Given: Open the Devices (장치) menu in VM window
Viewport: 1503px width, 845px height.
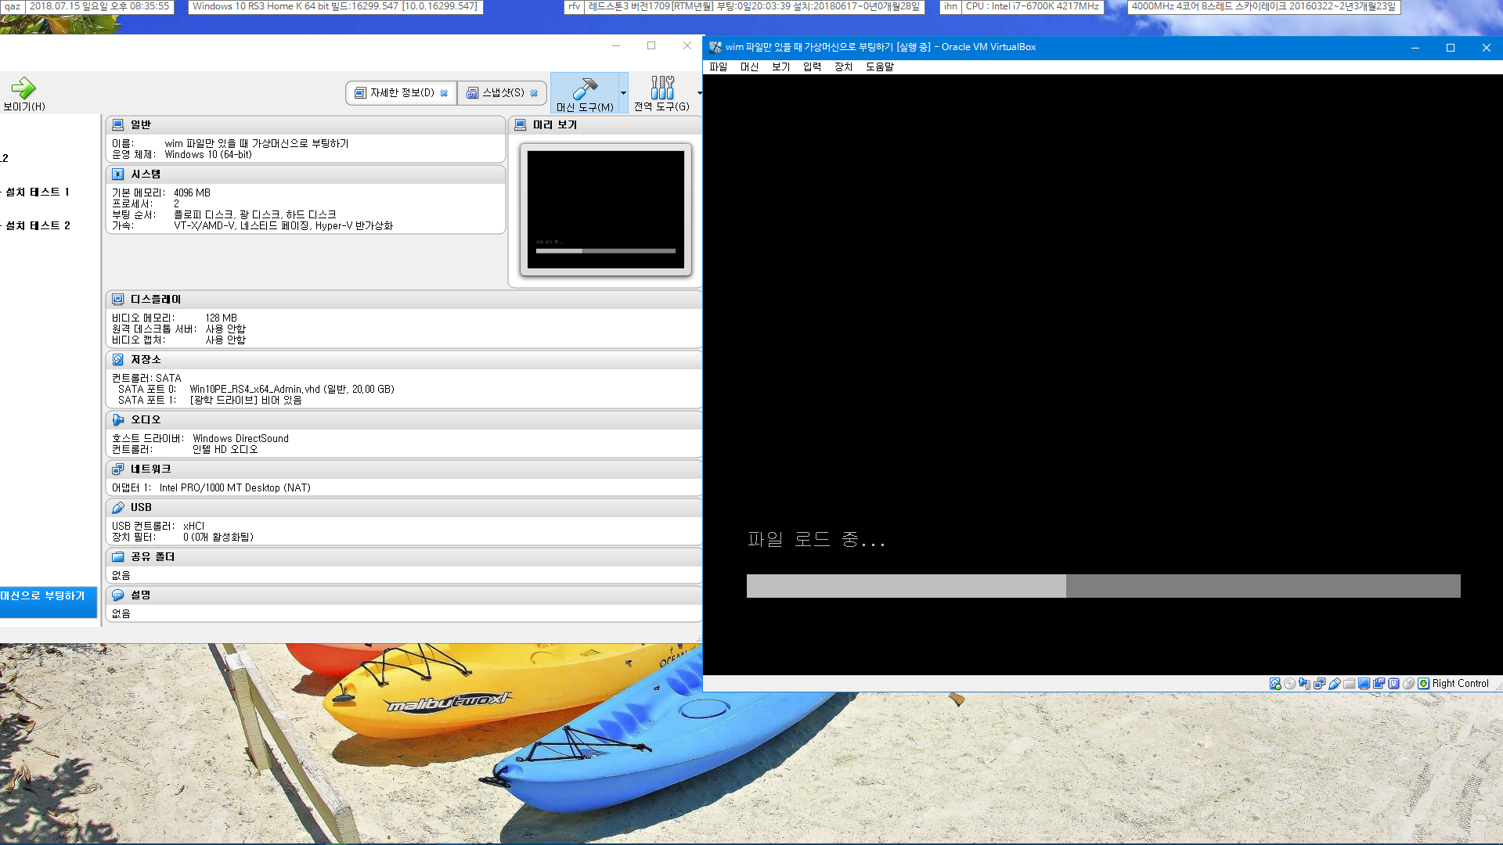Looking at the screenshot, I should point(844,67).
